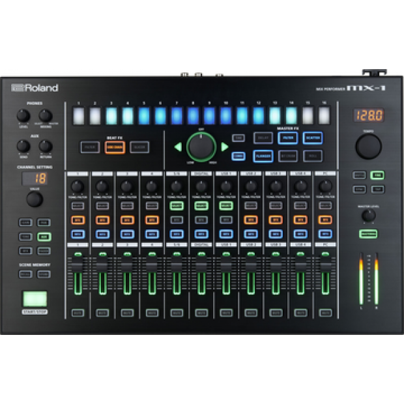This screenshot has width=404, height=404.
Task: Toggle the blue MFX button on USB 4 channel
Action: click(x=300, y=234)
